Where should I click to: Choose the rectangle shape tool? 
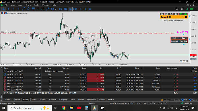pos(43,9)
